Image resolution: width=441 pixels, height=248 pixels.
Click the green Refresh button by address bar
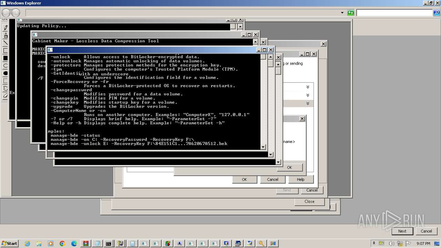click(351, 13)
